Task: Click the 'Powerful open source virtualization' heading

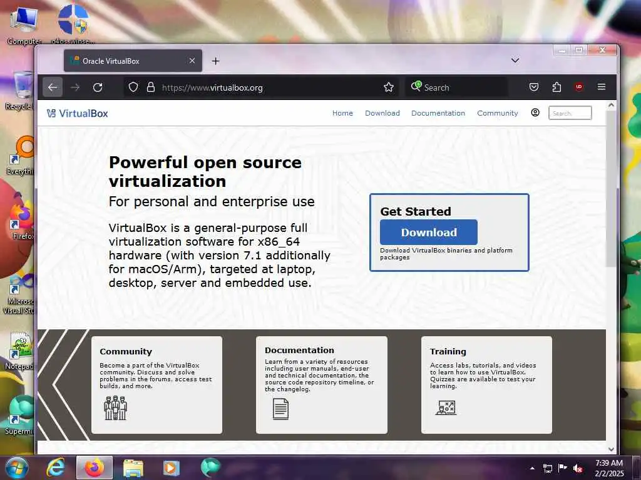Action: [x=205, y=172]
